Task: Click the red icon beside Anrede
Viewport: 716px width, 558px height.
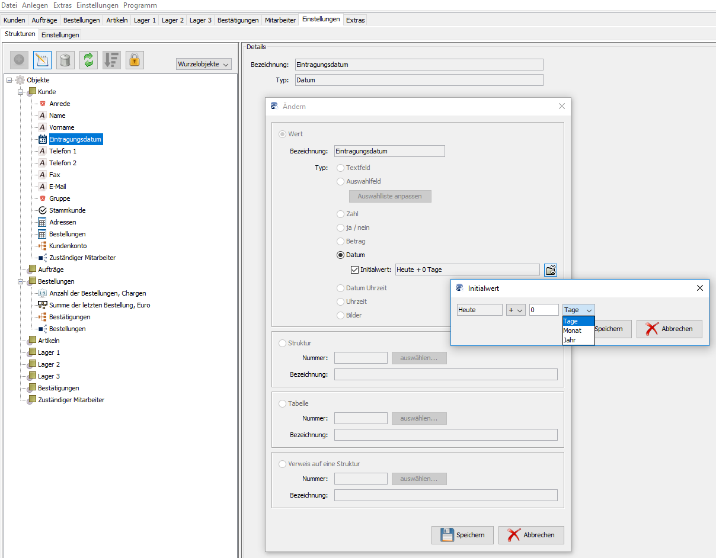Action: (x=43, y=104)
